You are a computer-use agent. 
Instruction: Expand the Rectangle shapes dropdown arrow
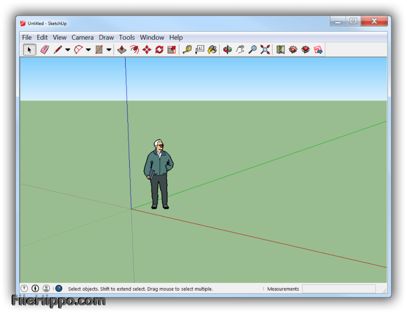click(x=109, y=50)
